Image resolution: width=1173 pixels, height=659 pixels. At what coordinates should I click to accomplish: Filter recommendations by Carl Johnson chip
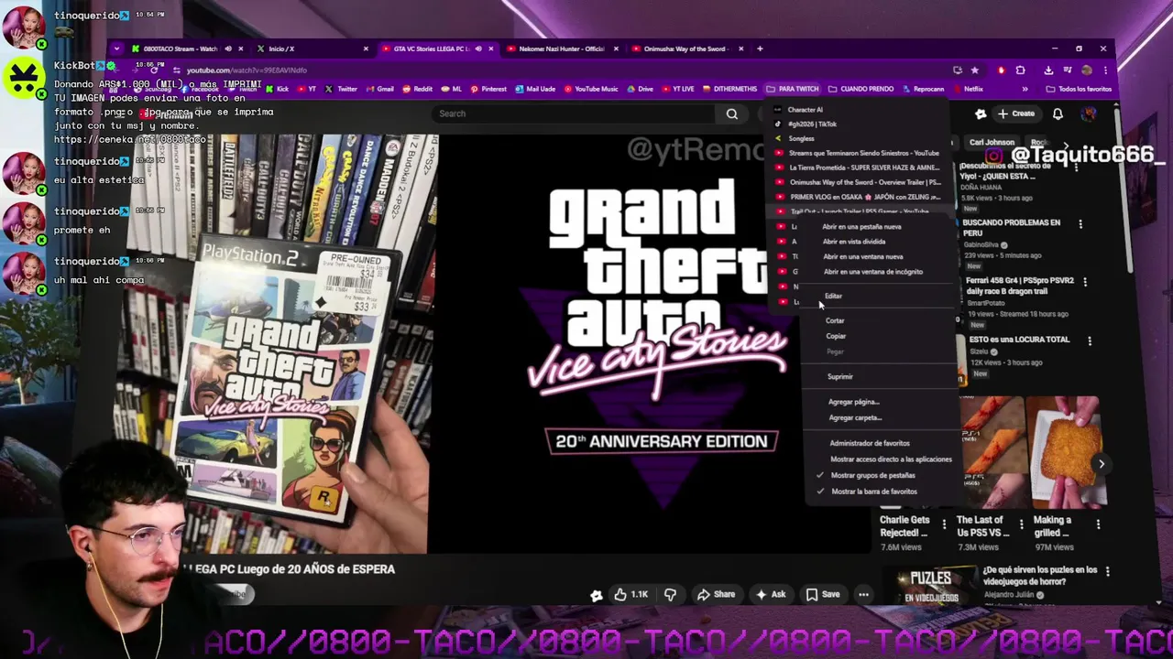[x=992, y=143]
